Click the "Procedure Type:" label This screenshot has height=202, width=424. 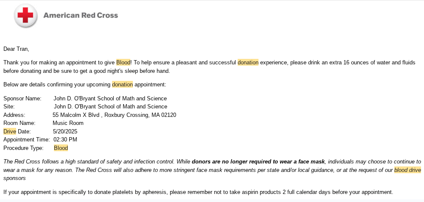click(x=23, y=148)
